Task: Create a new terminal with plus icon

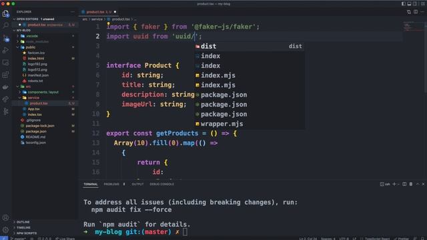Action: 394,184
